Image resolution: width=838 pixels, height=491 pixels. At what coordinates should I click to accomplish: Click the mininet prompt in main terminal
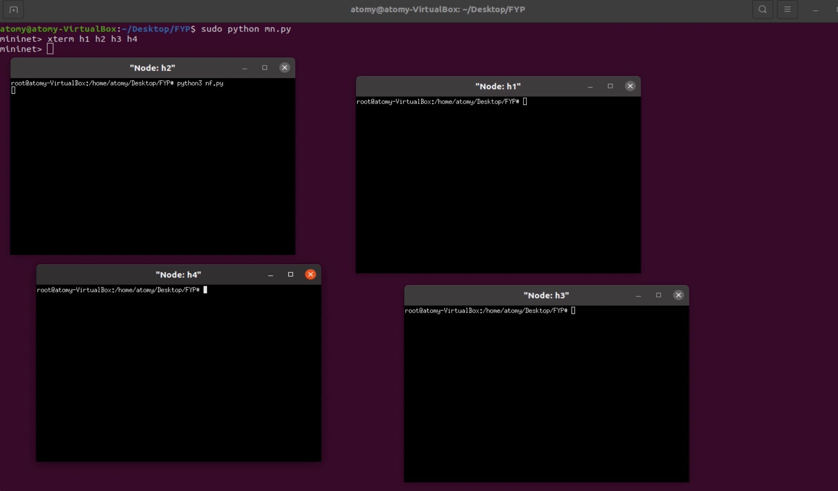(49, 49)
